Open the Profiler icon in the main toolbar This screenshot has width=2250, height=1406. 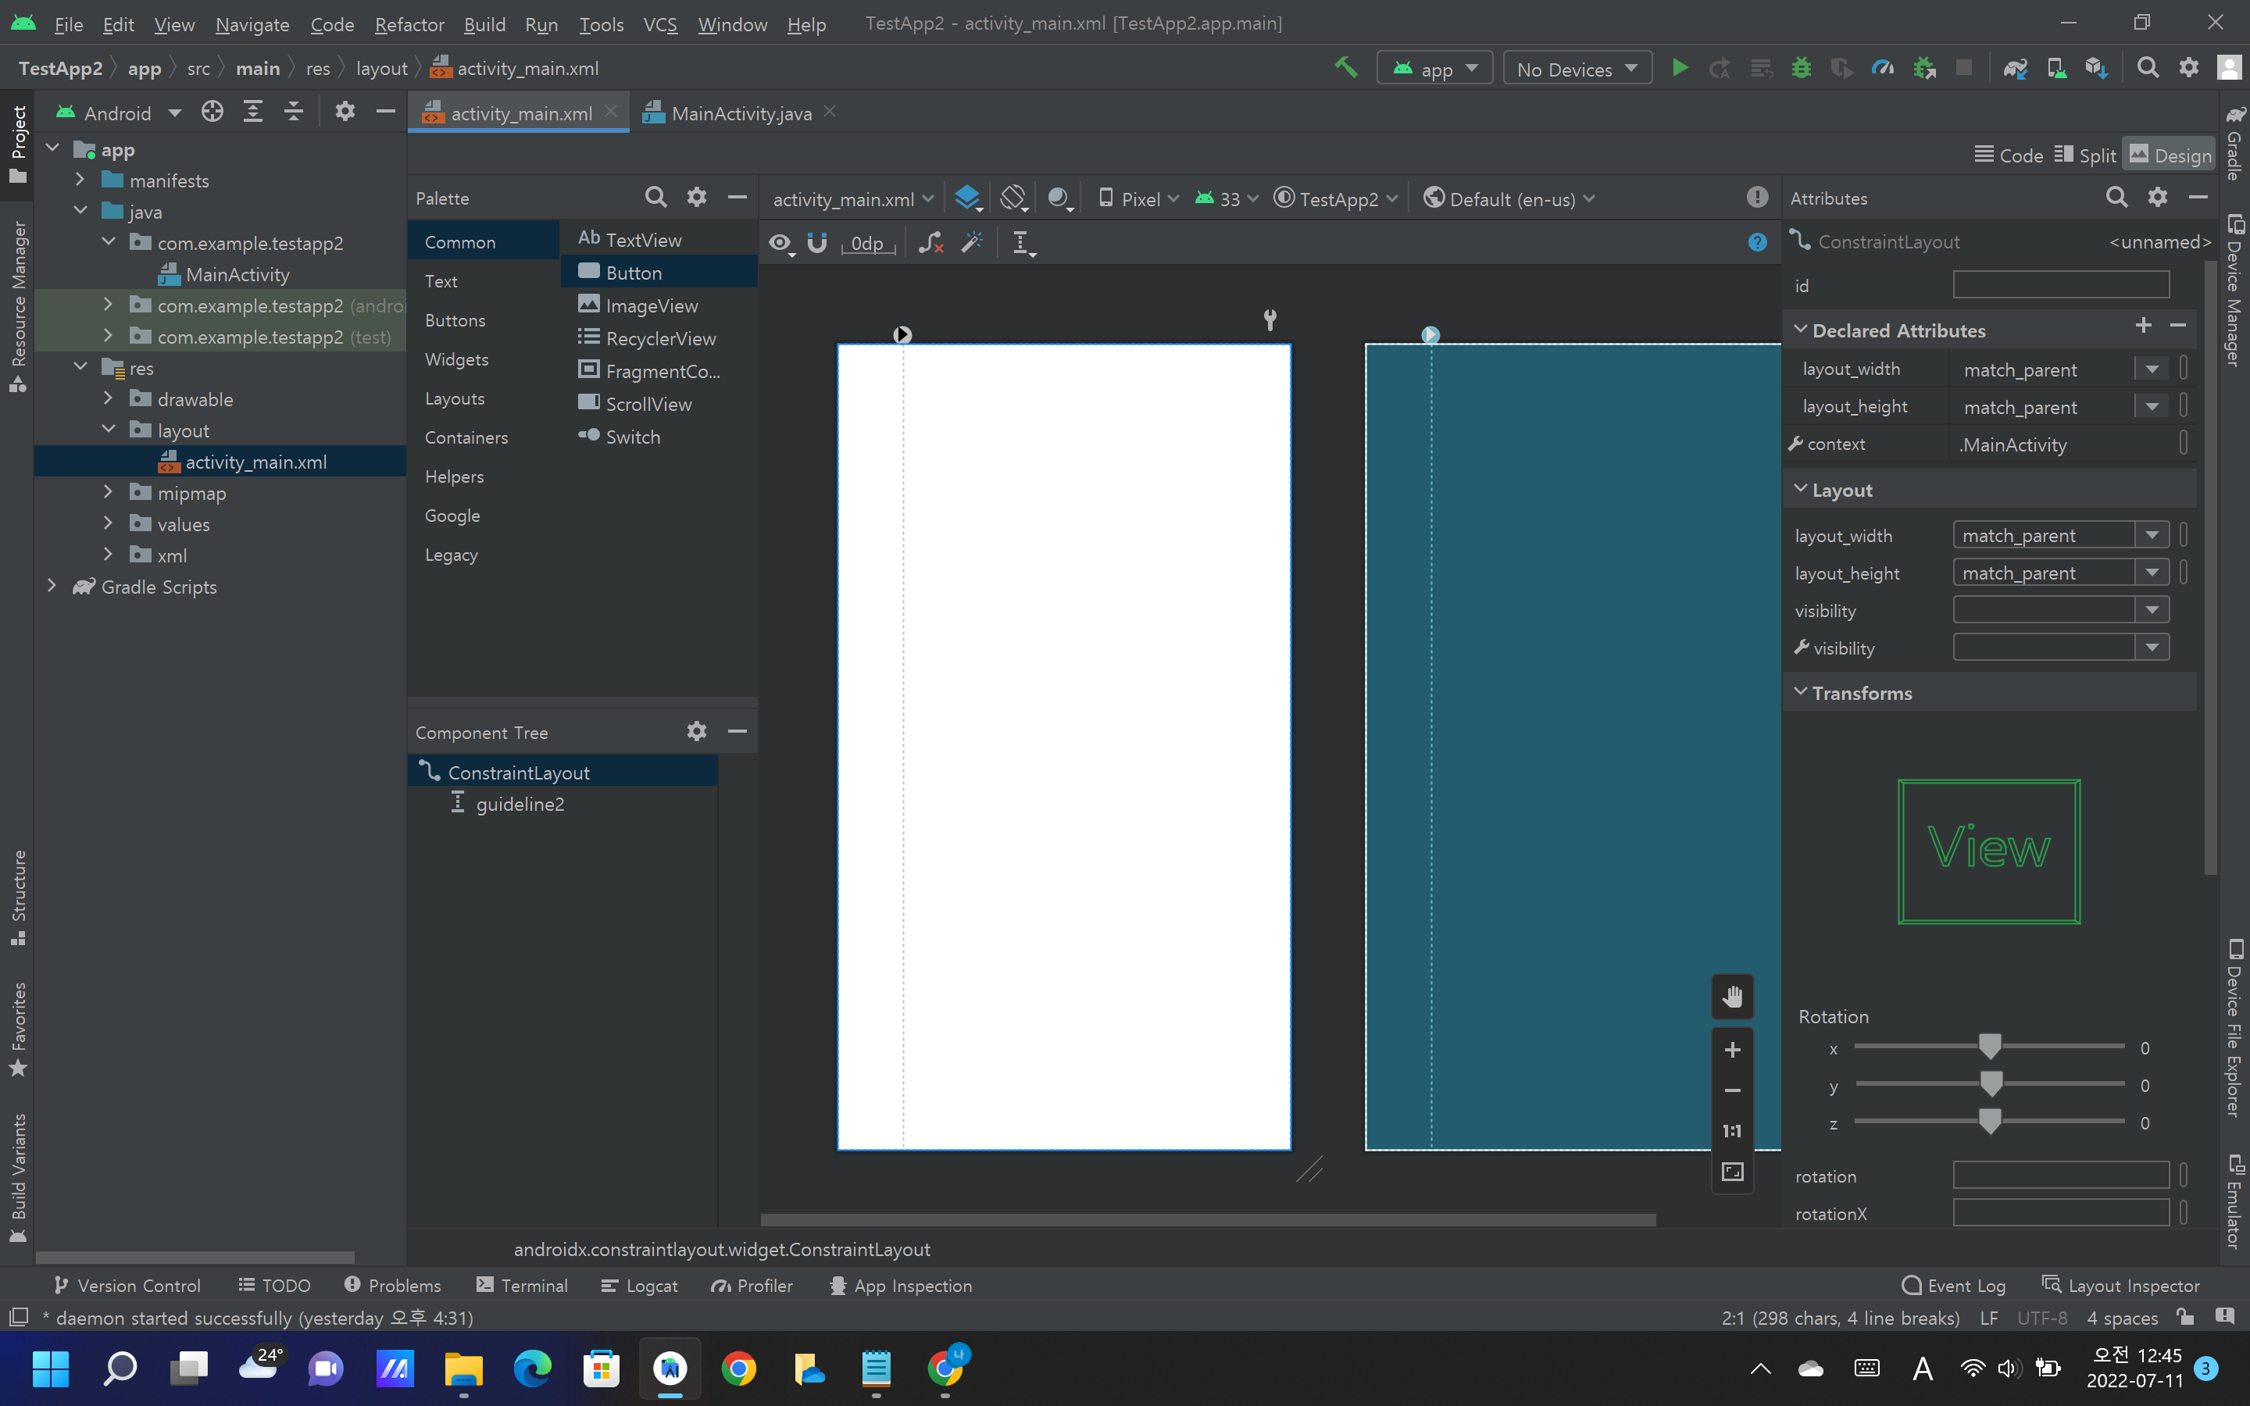point(1882,68)
